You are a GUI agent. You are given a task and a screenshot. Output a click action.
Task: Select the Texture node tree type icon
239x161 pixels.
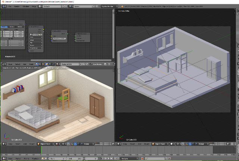coord(43,64)
